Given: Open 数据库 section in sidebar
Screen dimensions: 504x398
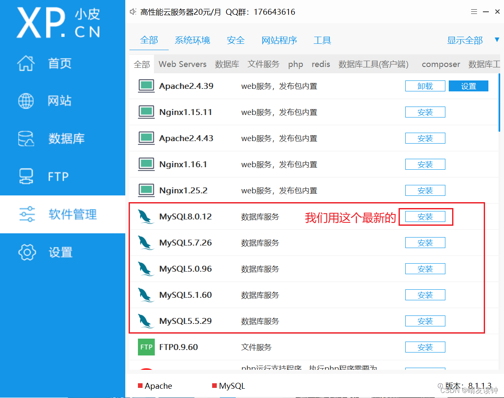Looking at the screenshot, I should point(67,139).
